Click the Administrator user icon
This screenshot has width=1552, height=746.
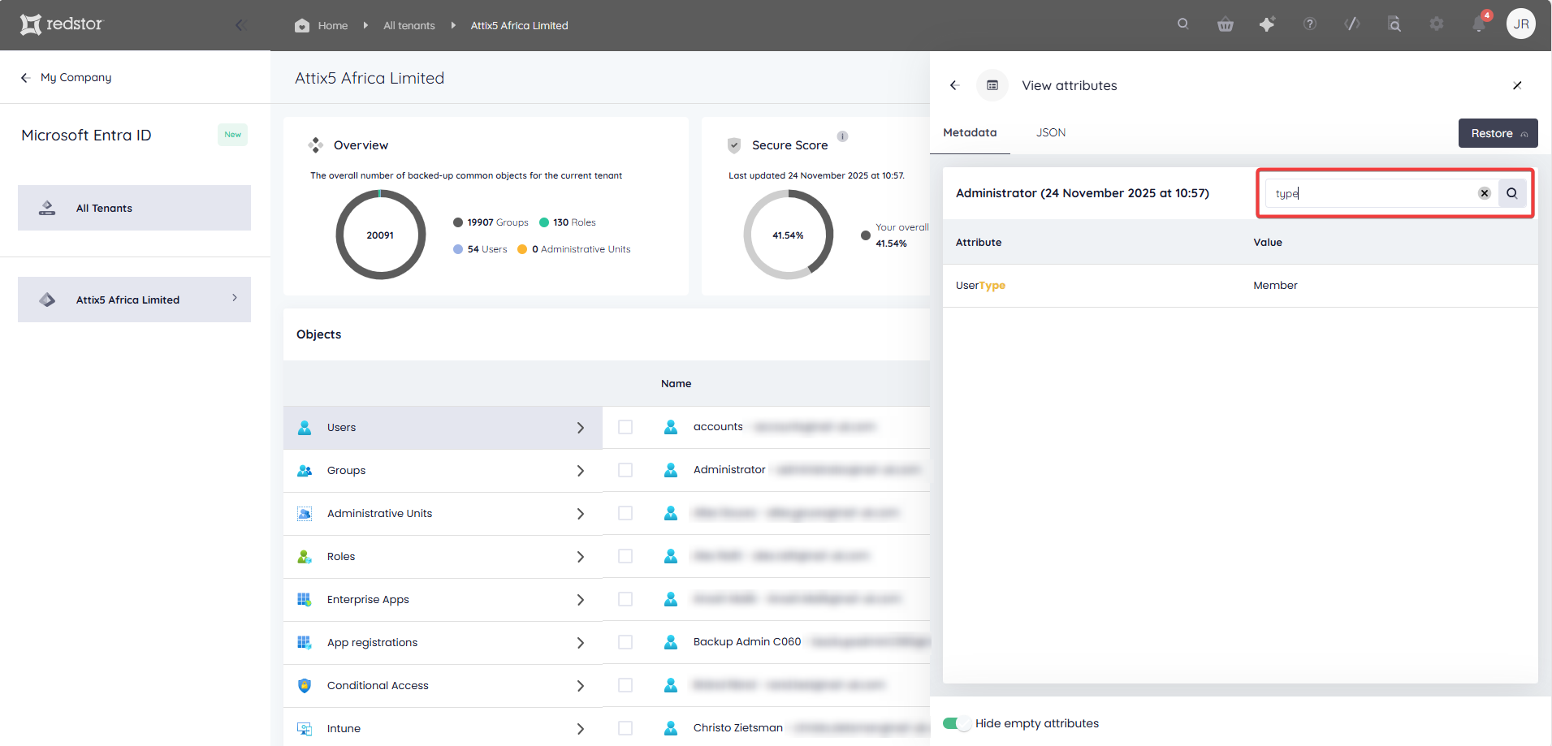pos(671,470)
